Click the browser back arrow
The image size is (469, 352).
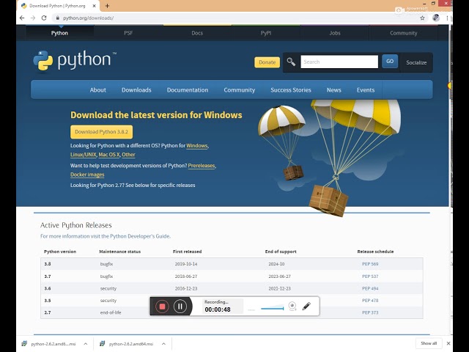click(x=22, y=18)
